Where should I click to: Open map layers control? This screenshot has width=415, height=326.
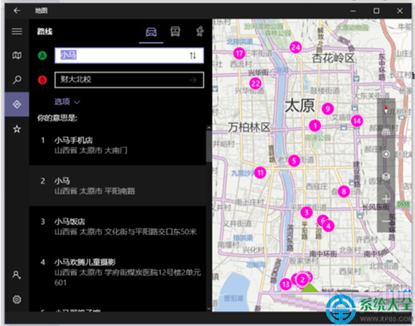click(x=386, y=177)
